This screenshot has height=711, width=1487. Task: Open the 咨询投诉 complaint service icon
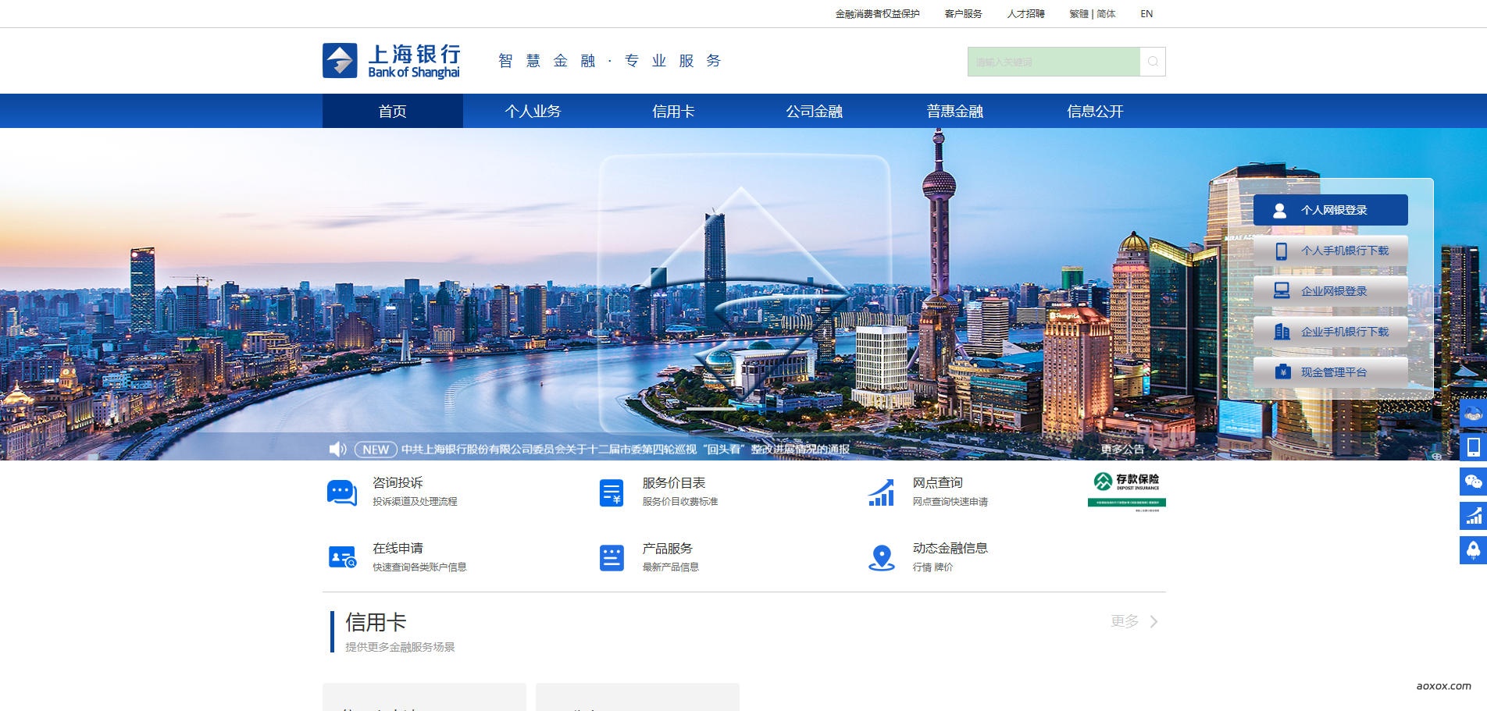pos(341,492)
